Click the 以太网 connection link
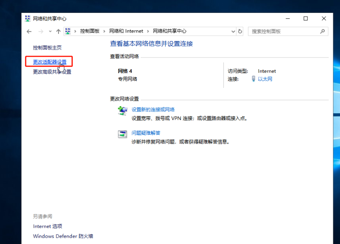The height and width of the screenshot is (244, 340). [265, 79]
